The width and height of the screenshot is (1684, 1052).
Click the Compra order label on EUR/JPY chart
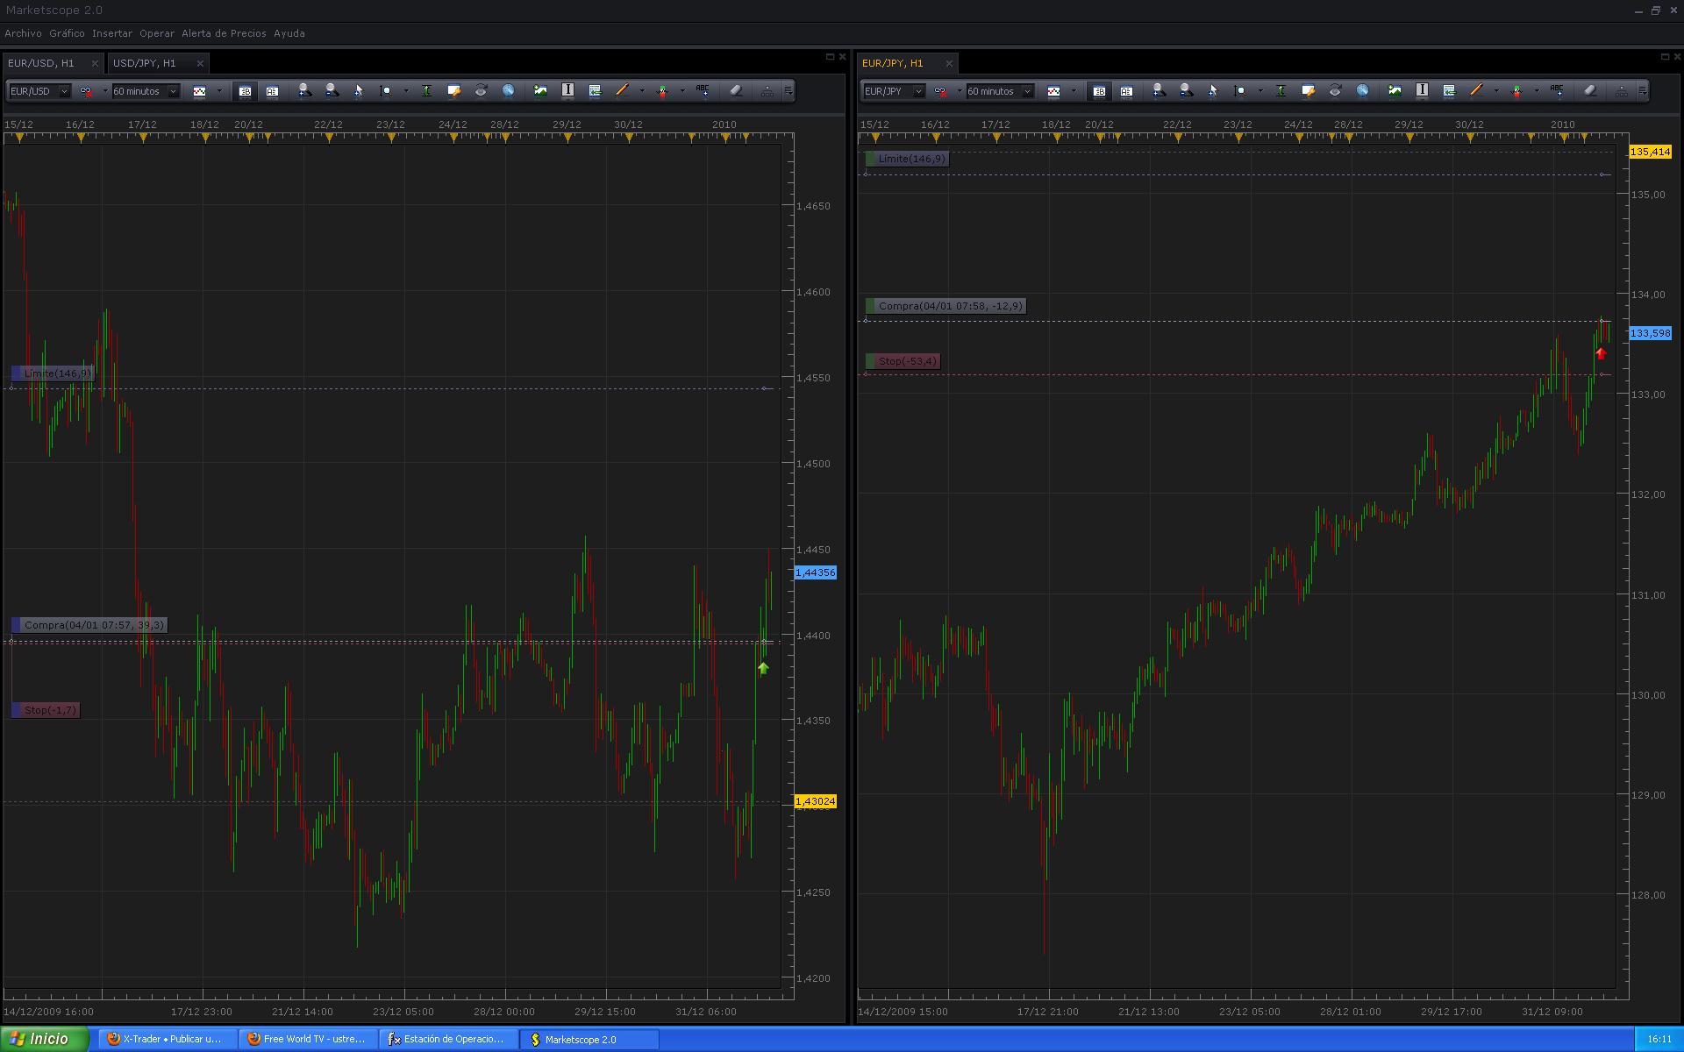[950, 306]
